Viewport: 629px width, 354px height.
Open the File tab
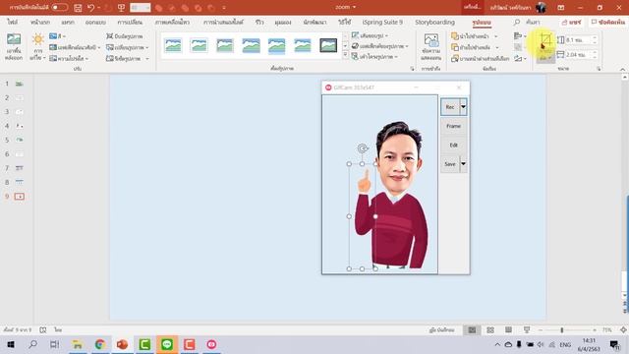tap(13, 23)
